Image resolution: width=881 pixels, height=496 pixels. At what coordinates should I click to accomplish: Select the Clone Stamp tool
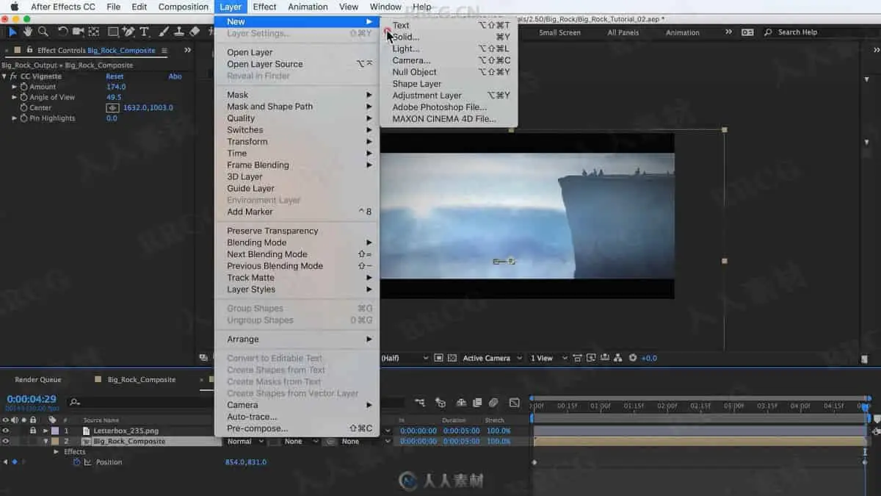pyautogui.click(x=178, y=32)
